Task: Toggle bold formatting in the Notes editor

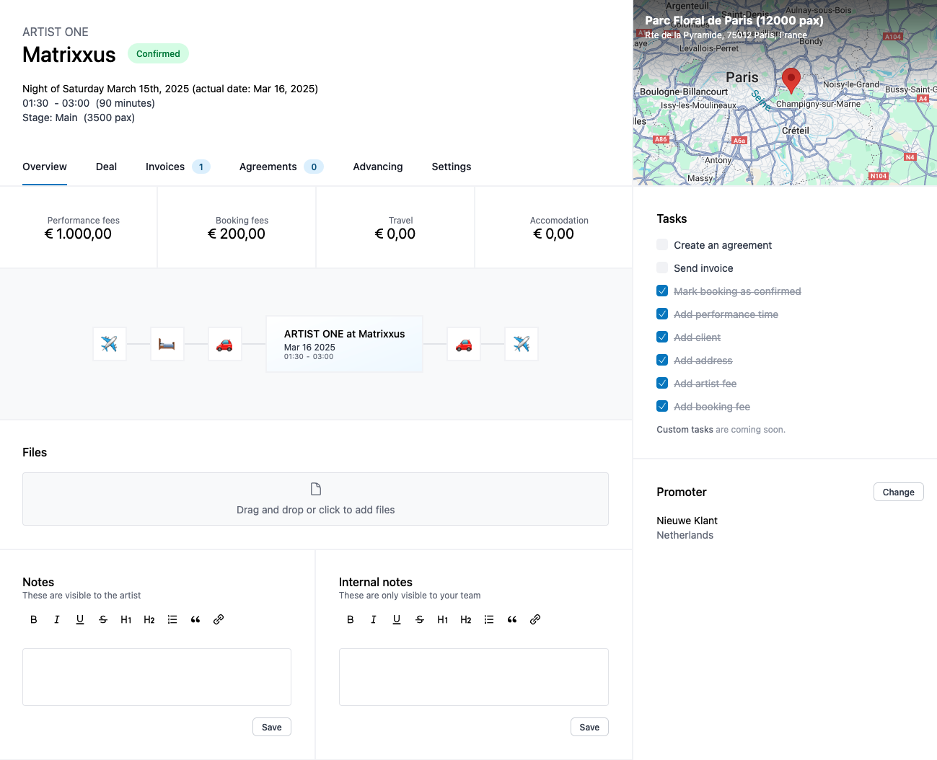Action: coord(33,619)
